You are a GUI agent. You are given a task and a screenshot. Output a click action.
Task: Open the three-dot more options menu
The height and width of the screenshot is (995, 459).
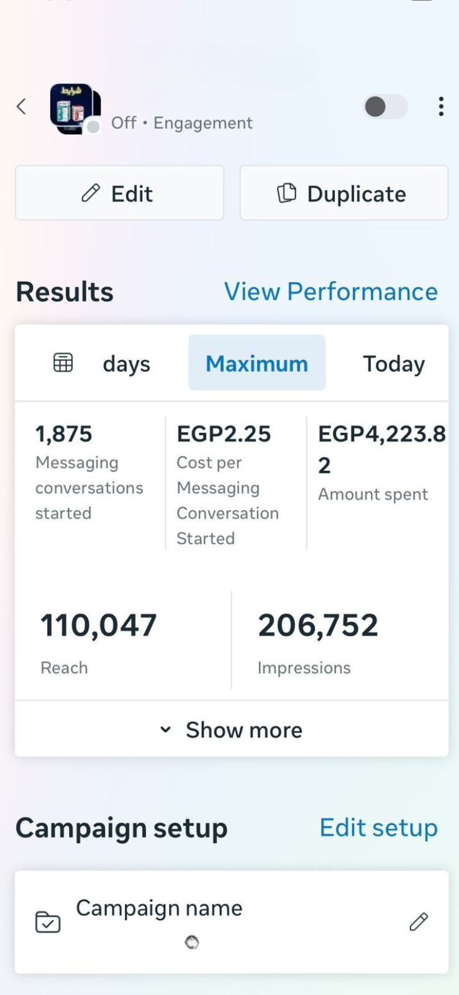click(x=441, y=106)
